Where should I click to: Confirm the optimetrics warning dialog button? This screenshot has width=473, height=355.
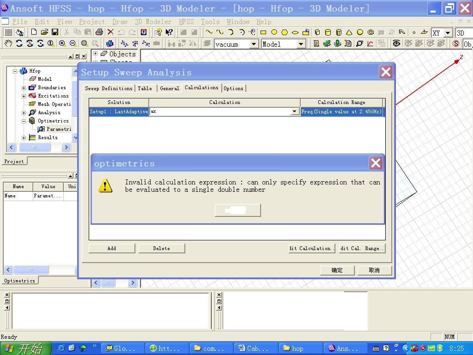coord(237,210)
